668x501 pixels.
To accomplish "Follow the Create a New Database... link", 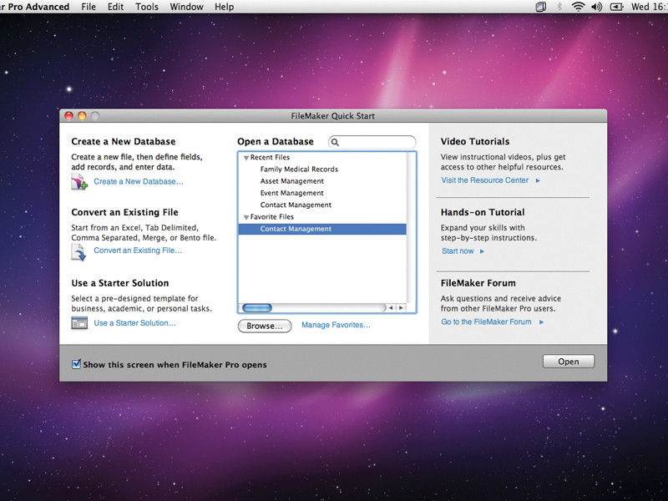I will click(x=139, y=181).
